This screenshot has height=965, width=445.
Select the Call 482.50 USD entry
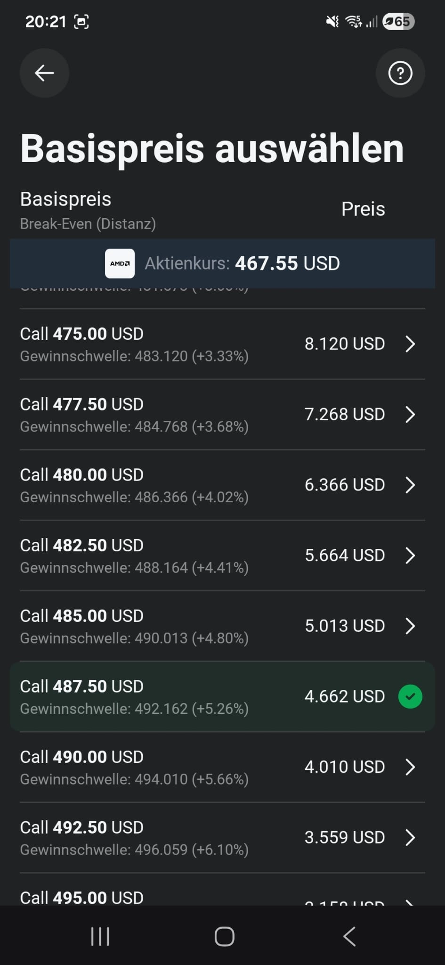(222, 556)
